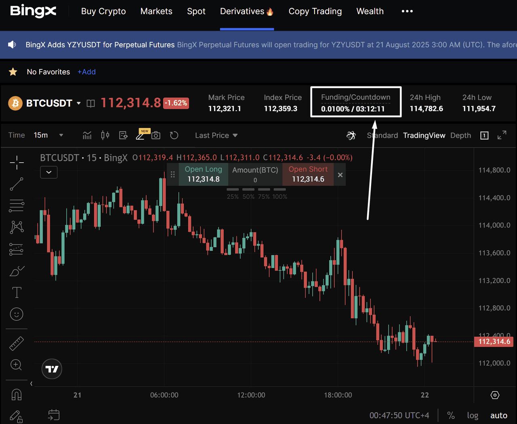Collapse the drawing toolbar arrow
The height and width of the screenshot is (424, 517).
(31, 384)
